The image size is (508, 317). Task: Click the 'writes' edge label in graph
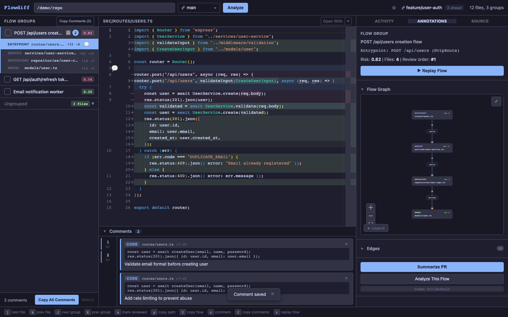click(x=432, y=198)
